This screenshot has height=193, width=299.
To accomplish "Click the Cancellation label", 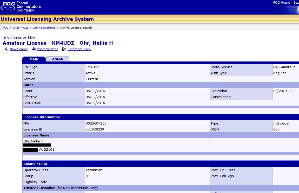I will click(221, 97).
